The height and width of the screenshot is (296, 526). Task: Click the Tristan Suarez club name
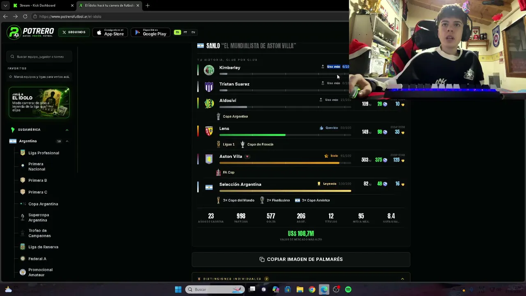tap(234, 84)
